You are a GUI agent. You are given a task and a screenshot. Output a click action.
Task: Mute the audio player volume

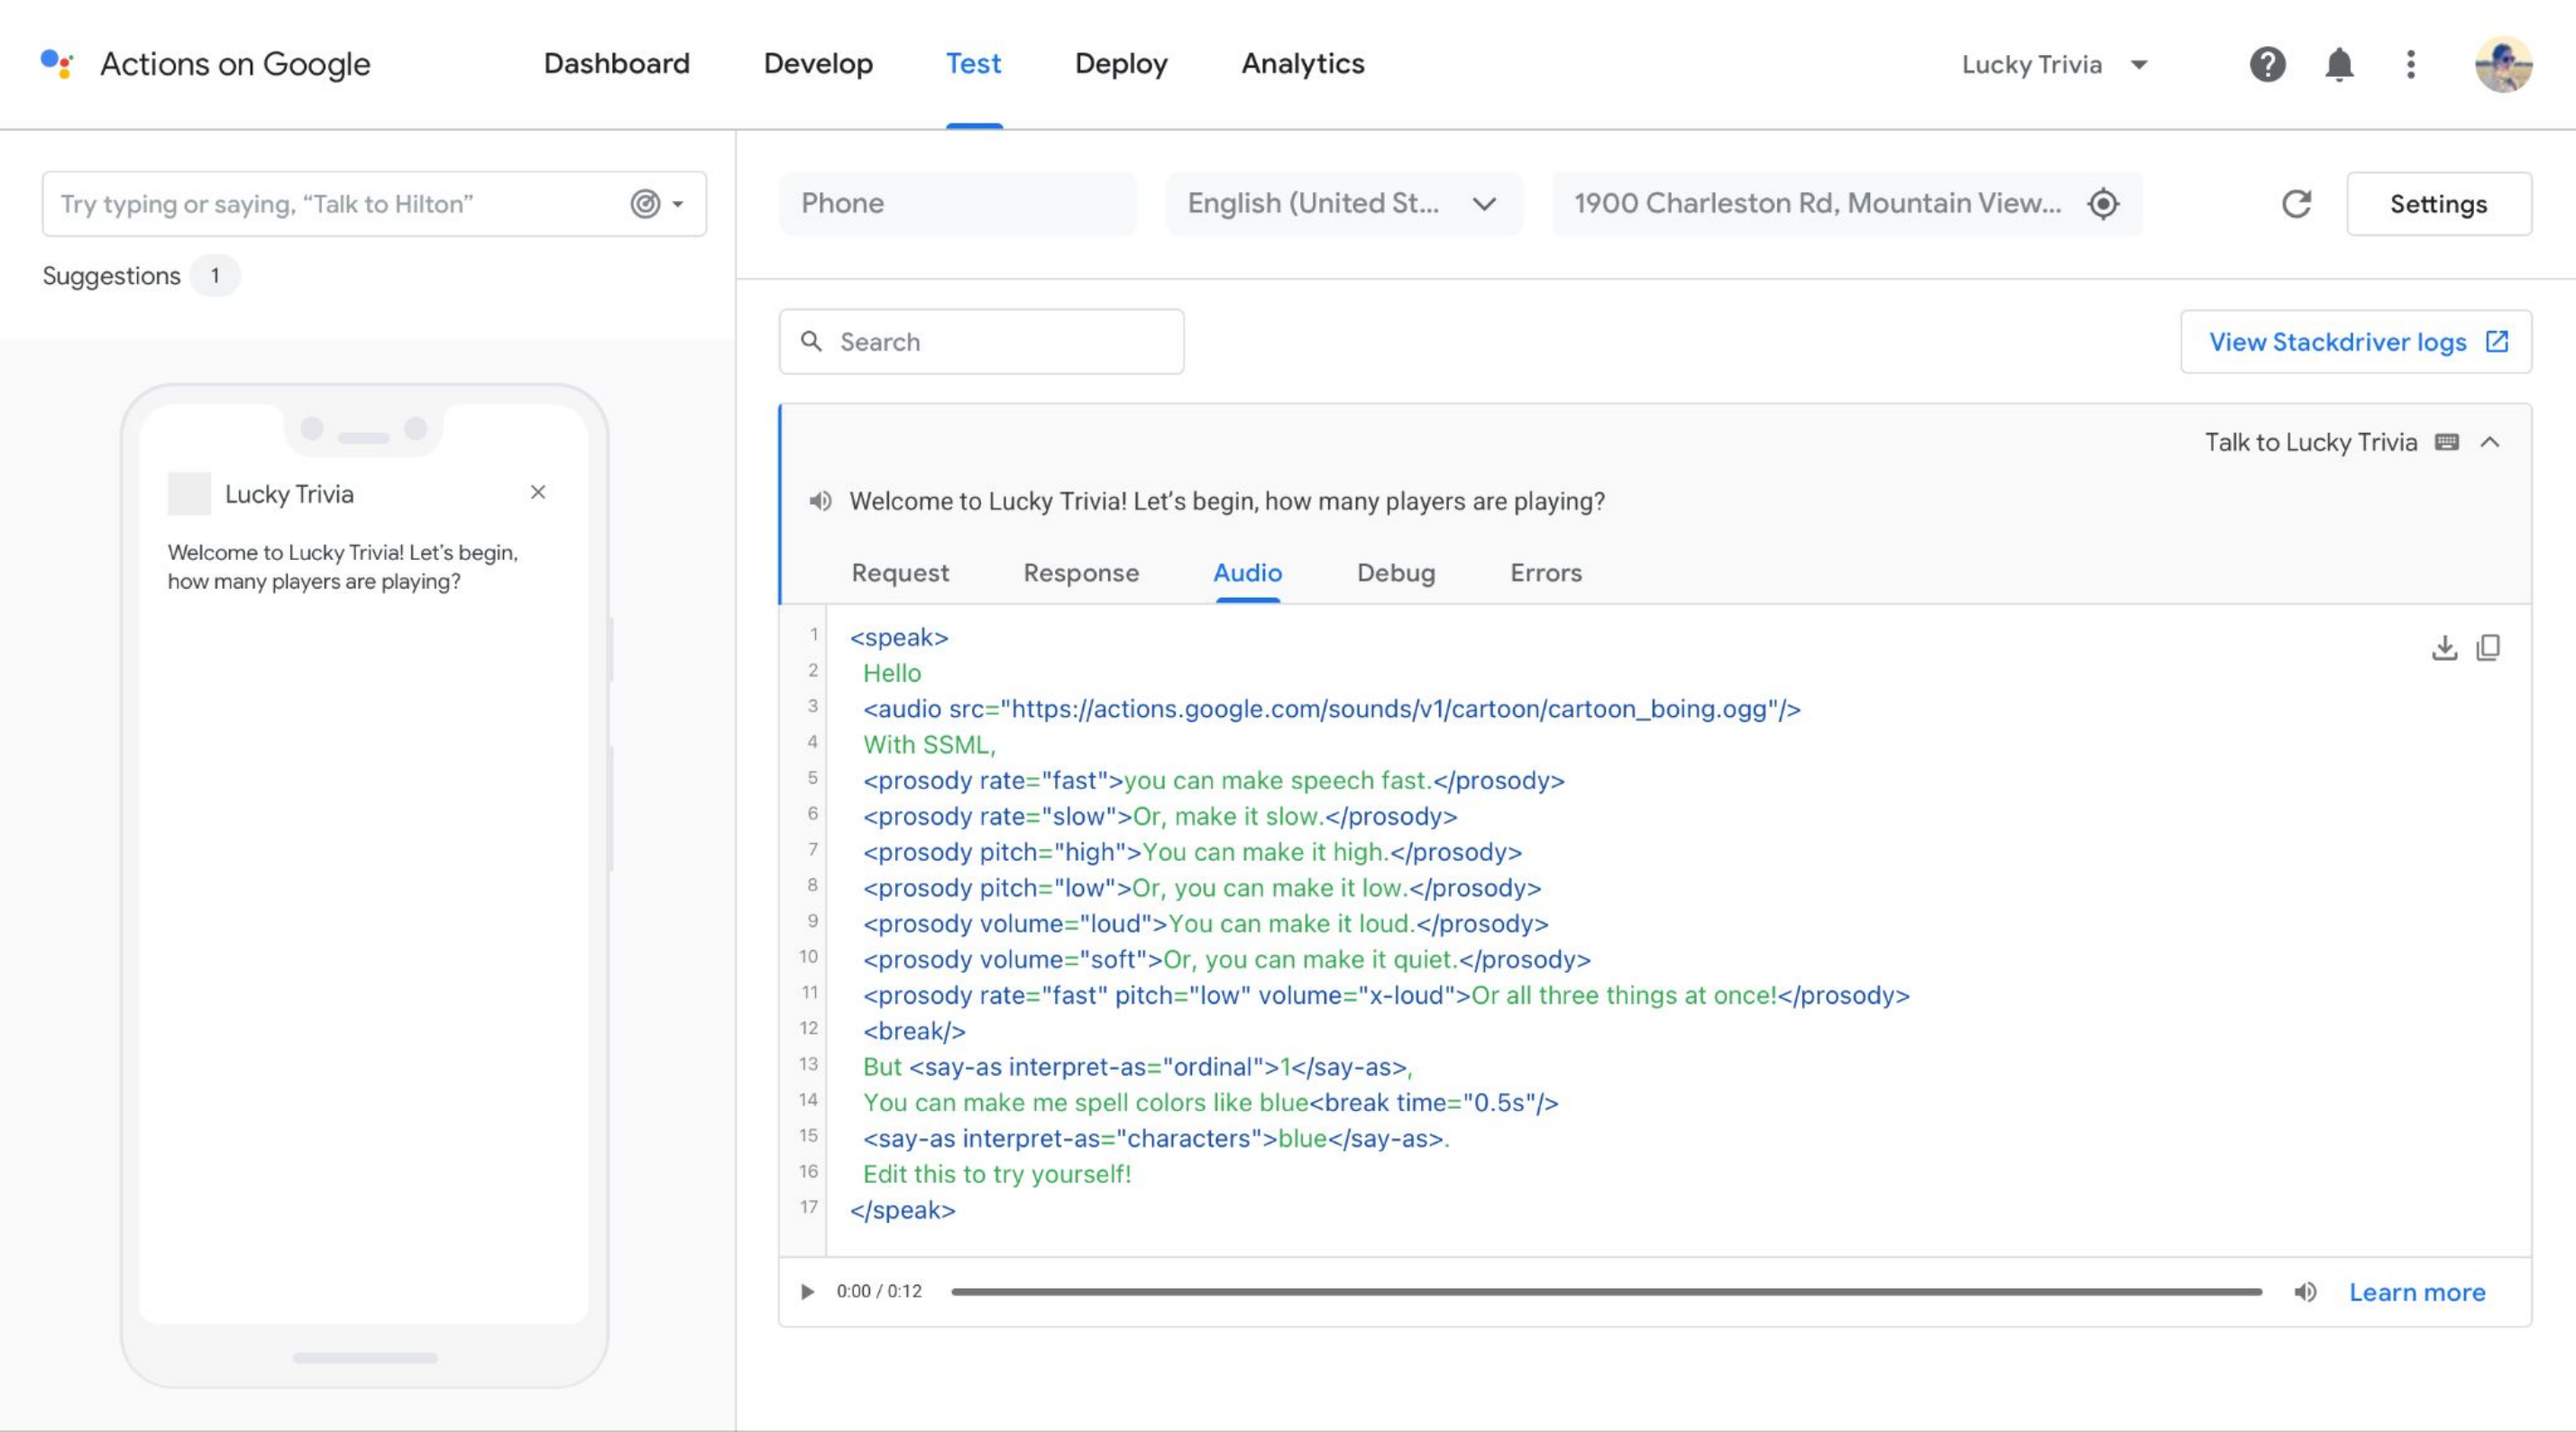2305,1291
